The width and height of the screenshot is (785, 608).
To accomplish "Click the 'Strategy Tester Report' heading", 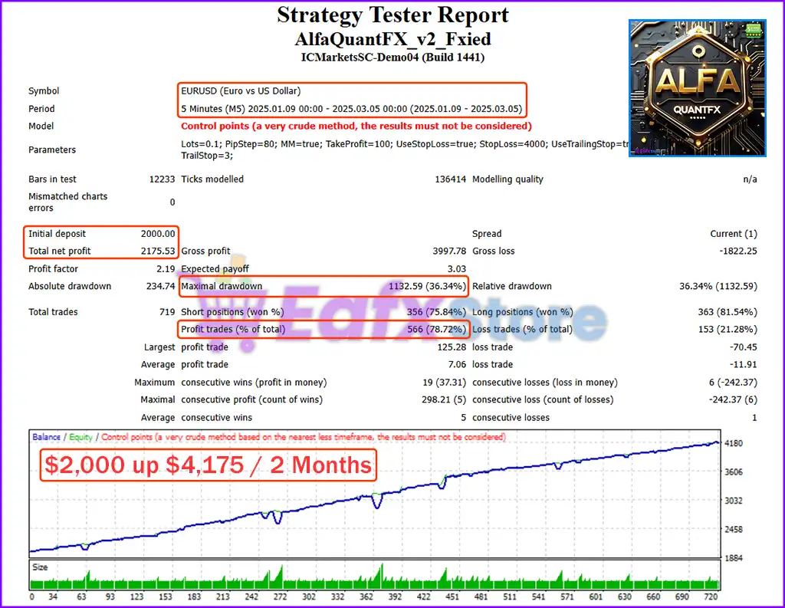I will point(392,15).
